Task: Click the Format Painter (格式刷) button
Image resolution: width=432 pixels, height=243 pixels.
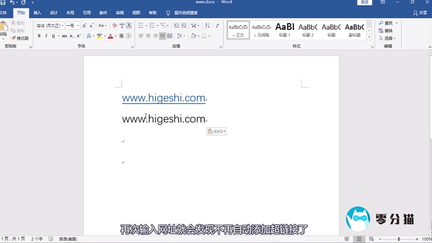Action: click(19, 38)
